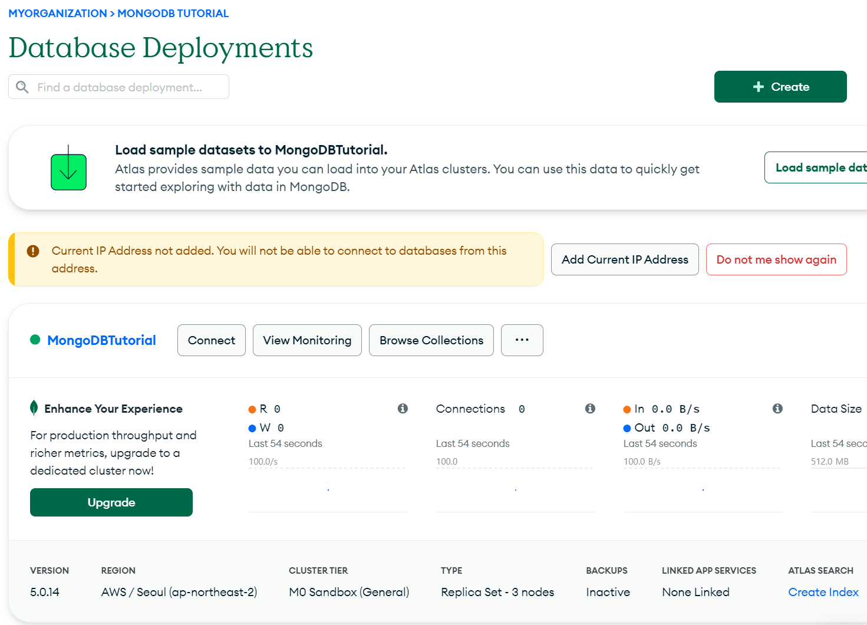867x625 pixels.
Task: Click the warning exclamation icon in the IP banner
Action: [33, 251]
